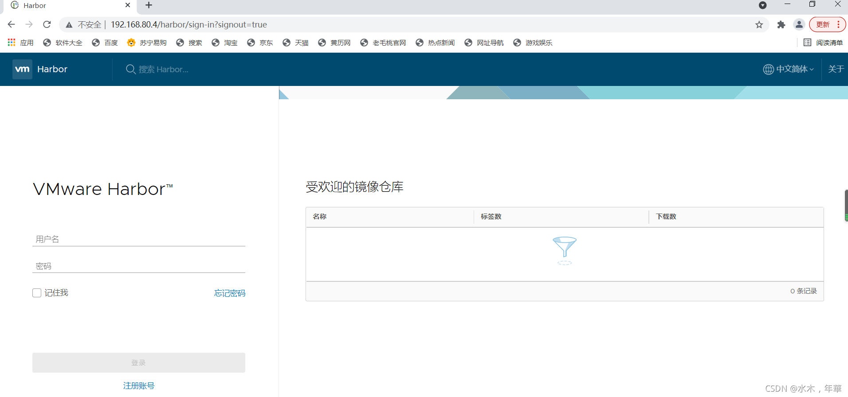848x397 pixels.
Task: Open the 阅读清单 reading list
Action: click(823, 43)
